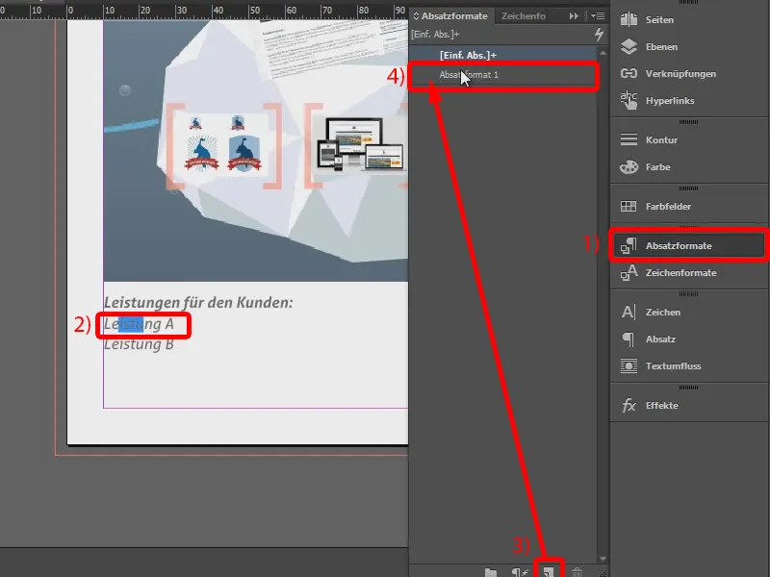
Task: Open the Absatzformate panel from dock
Action: point(688,246)
